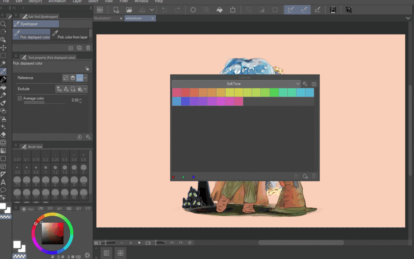Image resolution: width=414 pixels, height=259 pixels.
Task: Enable the Average color checkbox
Action: click(x=20, y=98)
